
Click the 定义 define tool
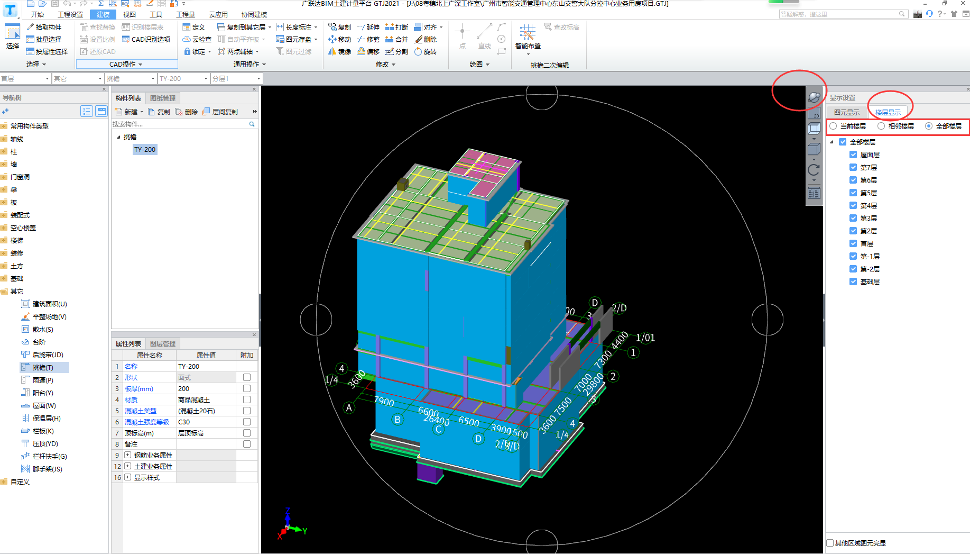click(193, 27)
